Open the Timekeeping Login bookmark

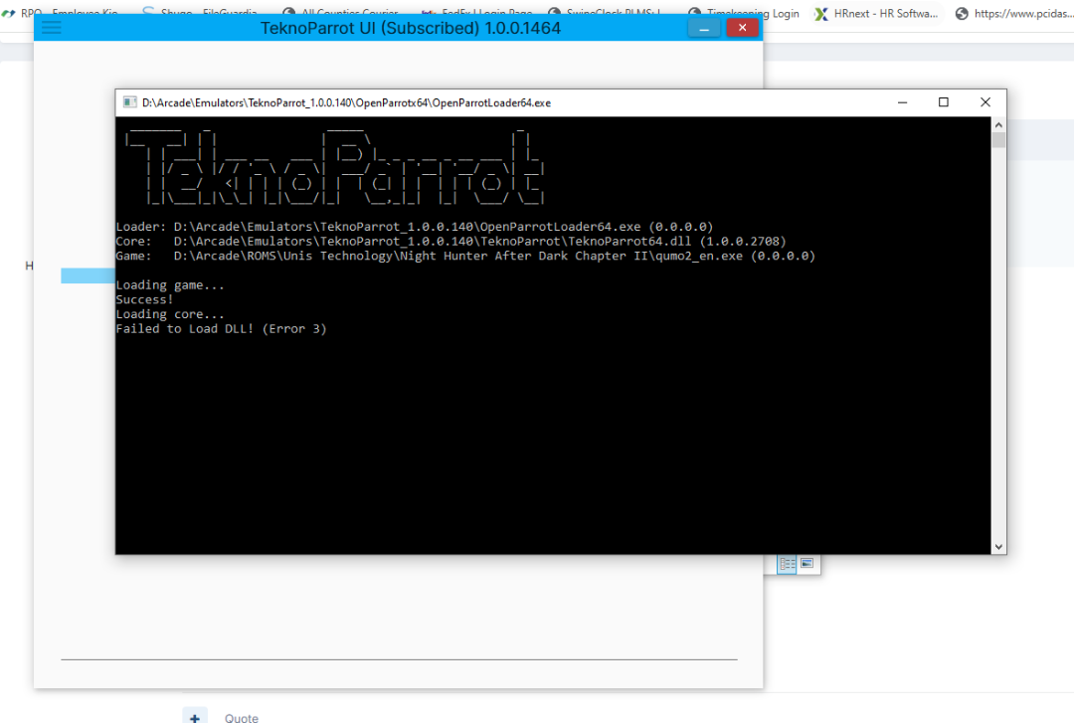(752, 14)
